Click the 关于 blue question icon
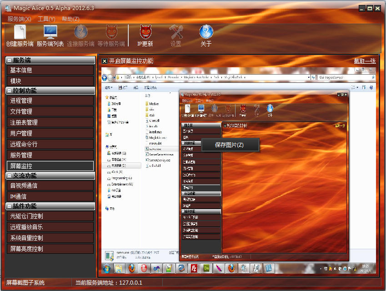 [x=206, y=31]
